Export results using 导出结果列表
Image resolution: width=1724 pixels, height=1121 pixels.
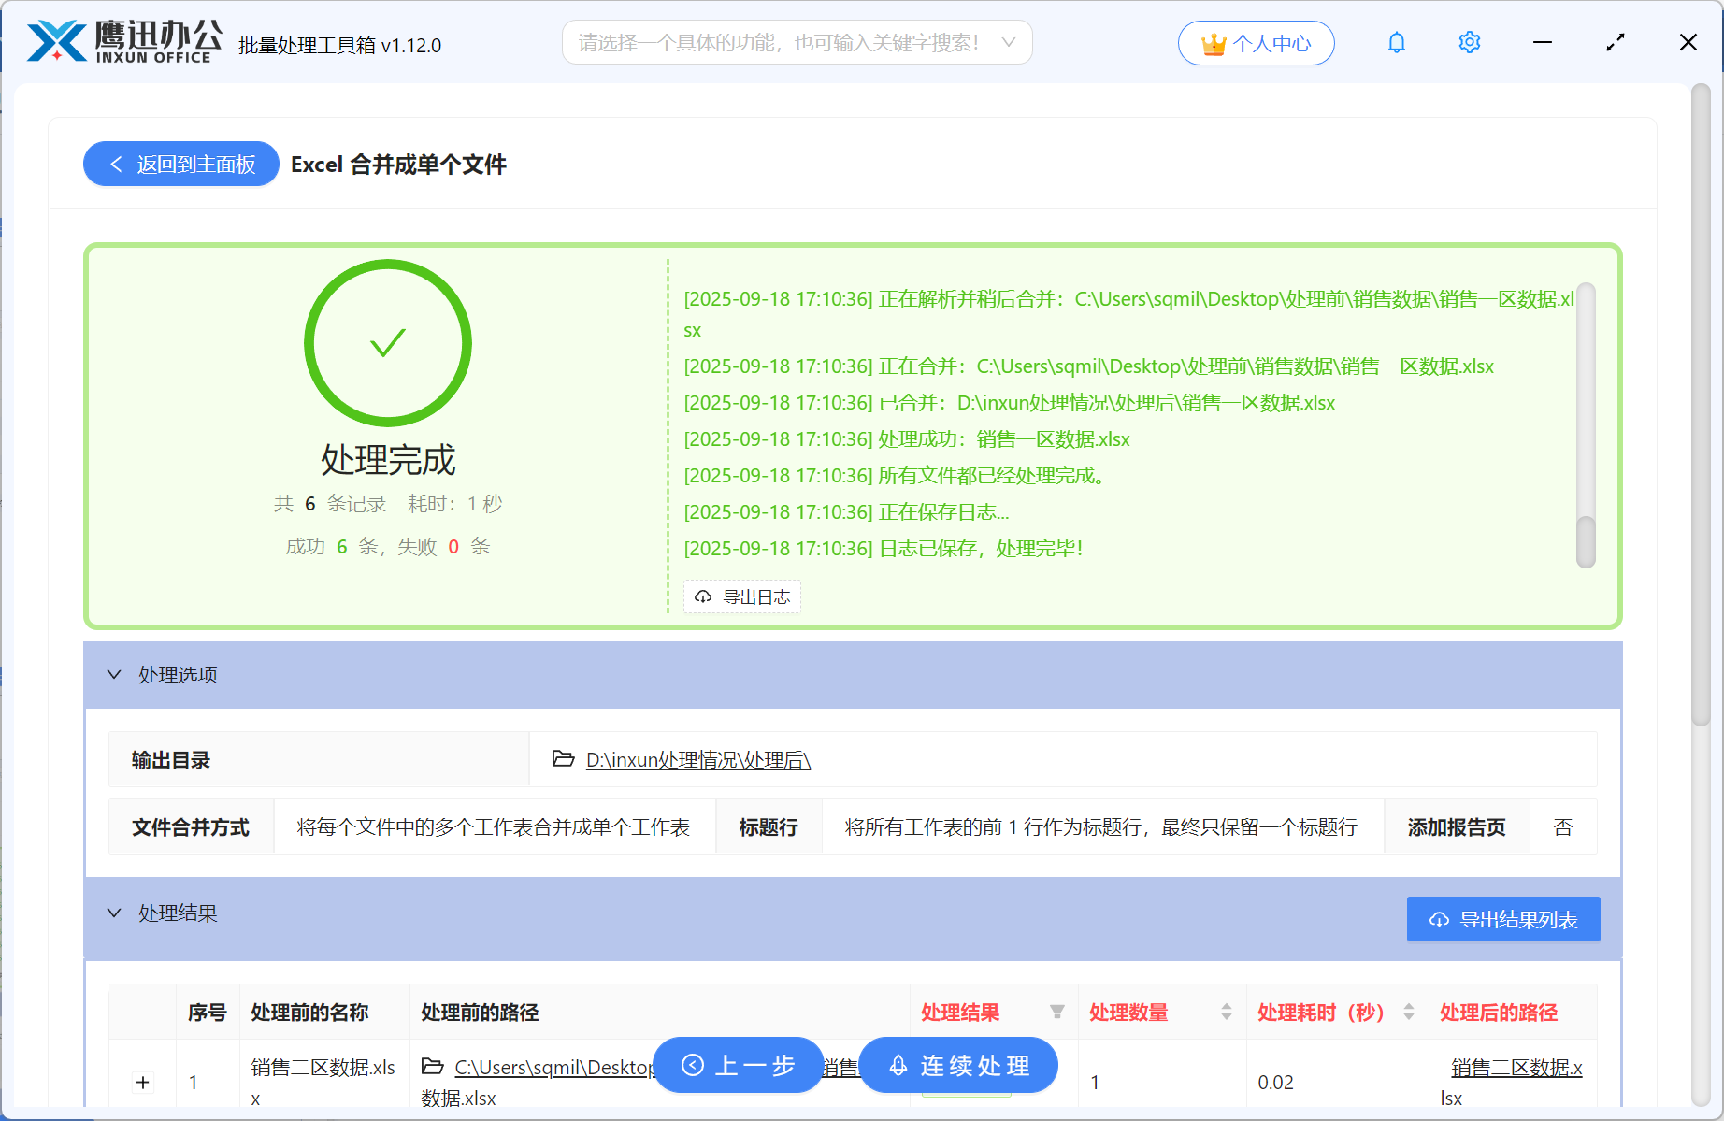coord(1502,919)
